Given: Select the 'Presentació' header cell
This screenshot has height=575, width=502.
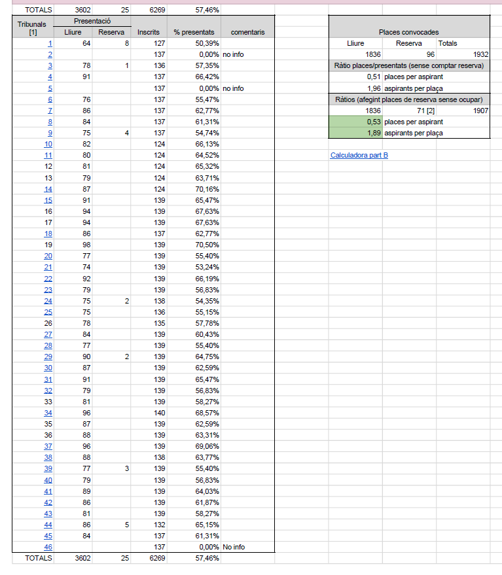Looking at the screenshot, I should point(92,21).
